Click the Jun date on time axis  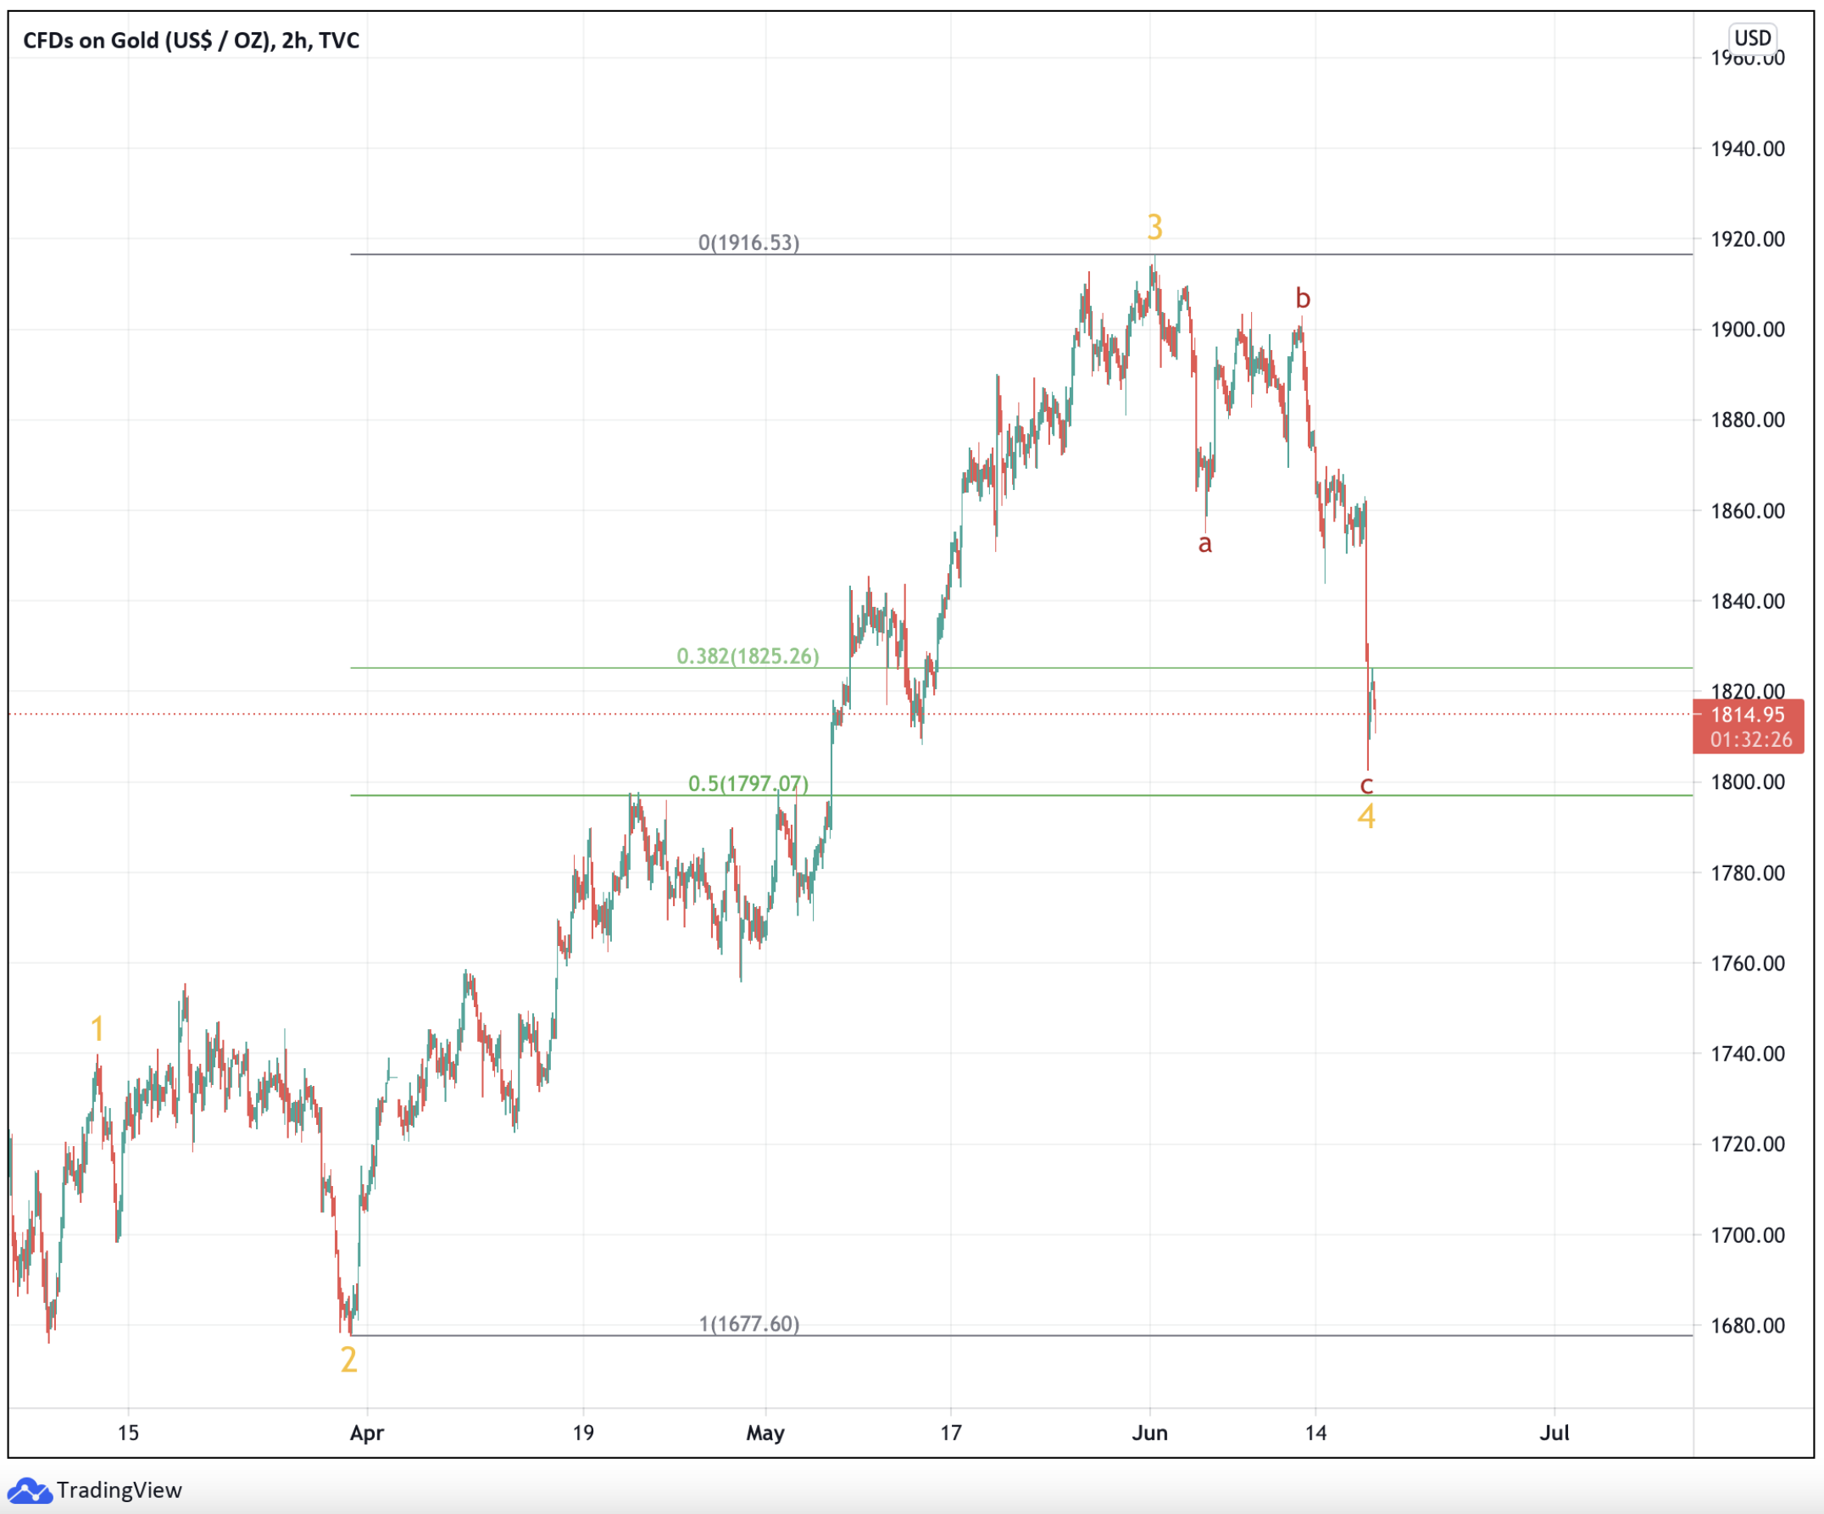[1149, 1433]
